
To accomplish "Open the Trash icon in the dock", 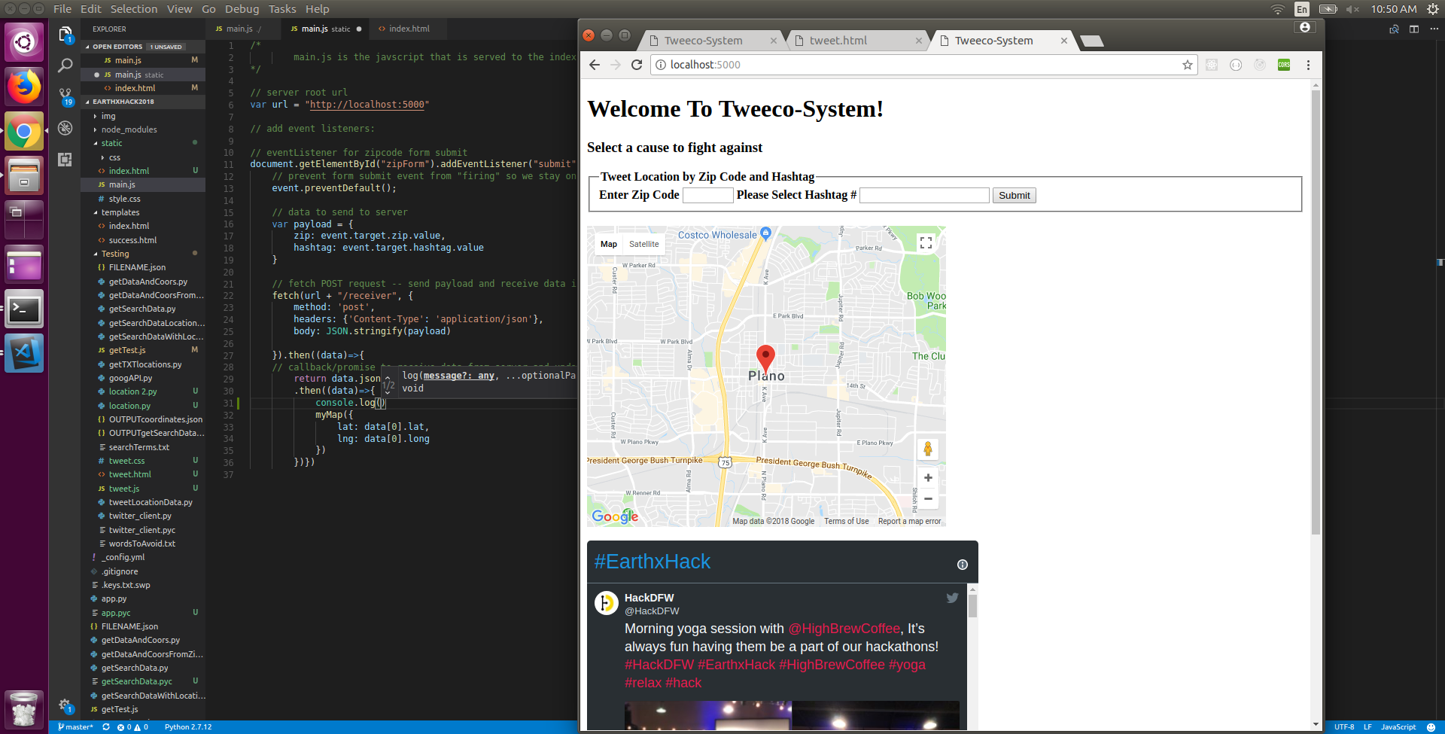I will 24,708.
